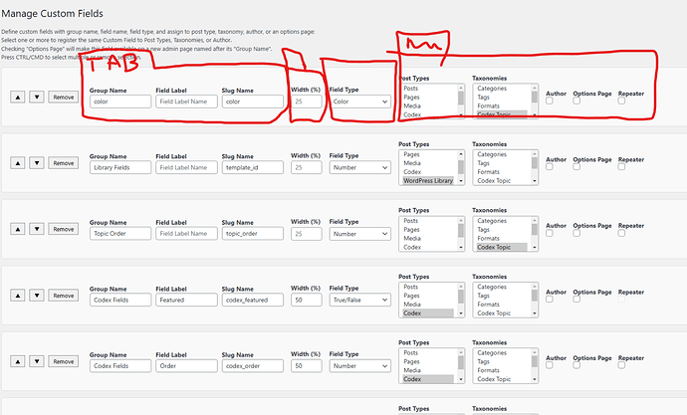Click the slug input containing template_id
The image size is (687, 415).
coord(253,167)
